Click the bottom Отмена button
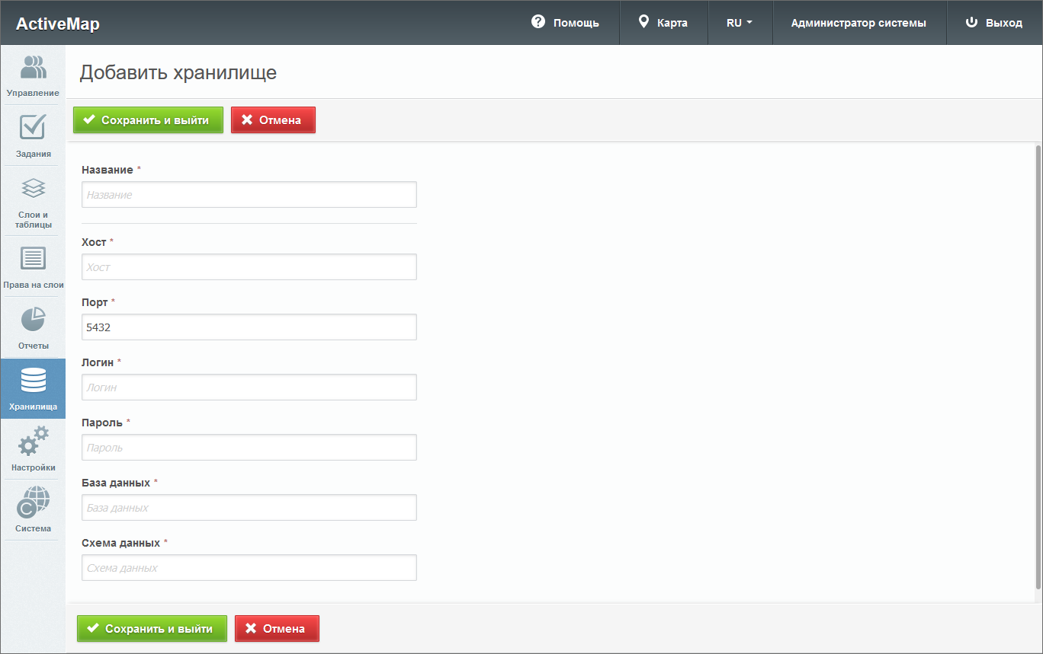 pyautogui.click(x=277, y=629)
